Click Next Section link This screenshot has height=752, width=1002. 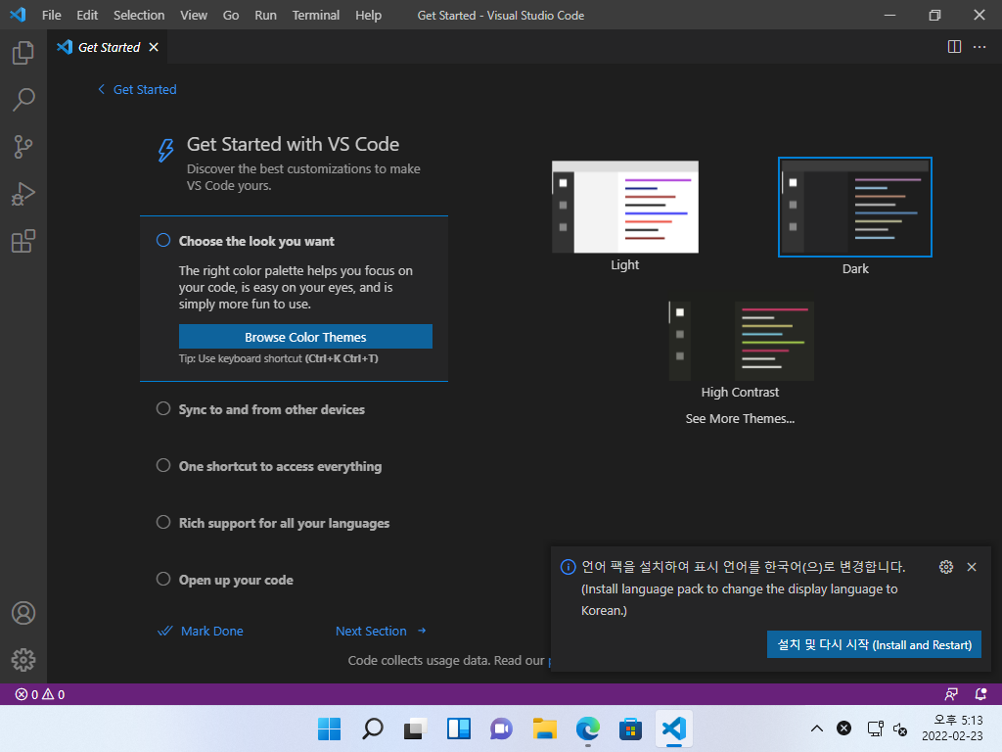coord(381,632)
